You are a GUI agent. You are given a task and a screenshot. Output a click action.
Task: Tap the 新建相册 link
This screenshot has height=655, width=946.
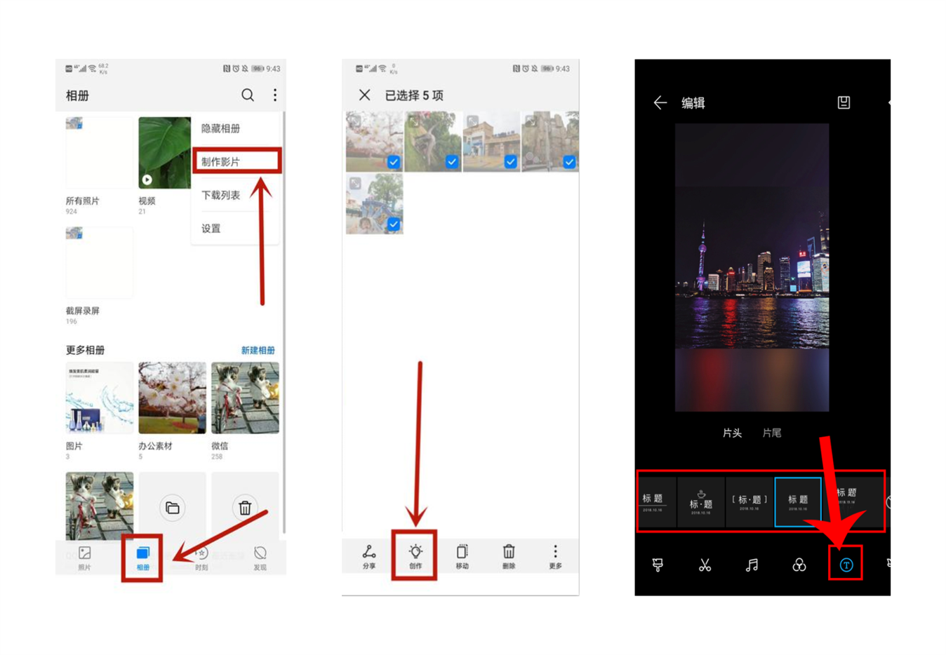pyautogui.click(x=258, y=350)
